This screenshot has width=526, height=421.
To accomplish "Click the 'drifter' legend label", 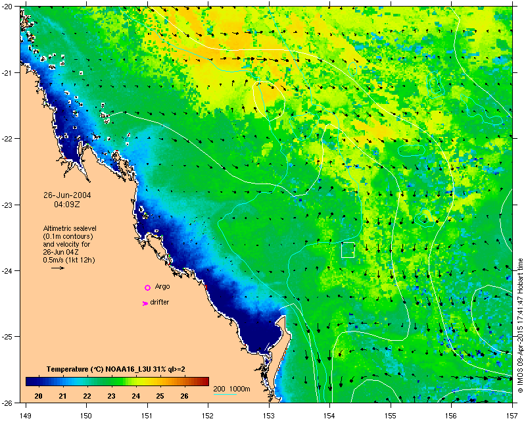I will click(x=159, y=302).
